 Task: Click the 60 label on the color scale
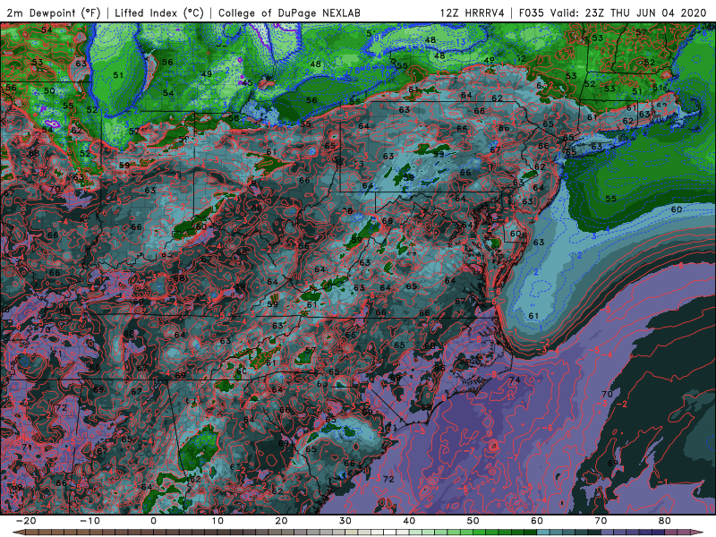tap(537, 521)
